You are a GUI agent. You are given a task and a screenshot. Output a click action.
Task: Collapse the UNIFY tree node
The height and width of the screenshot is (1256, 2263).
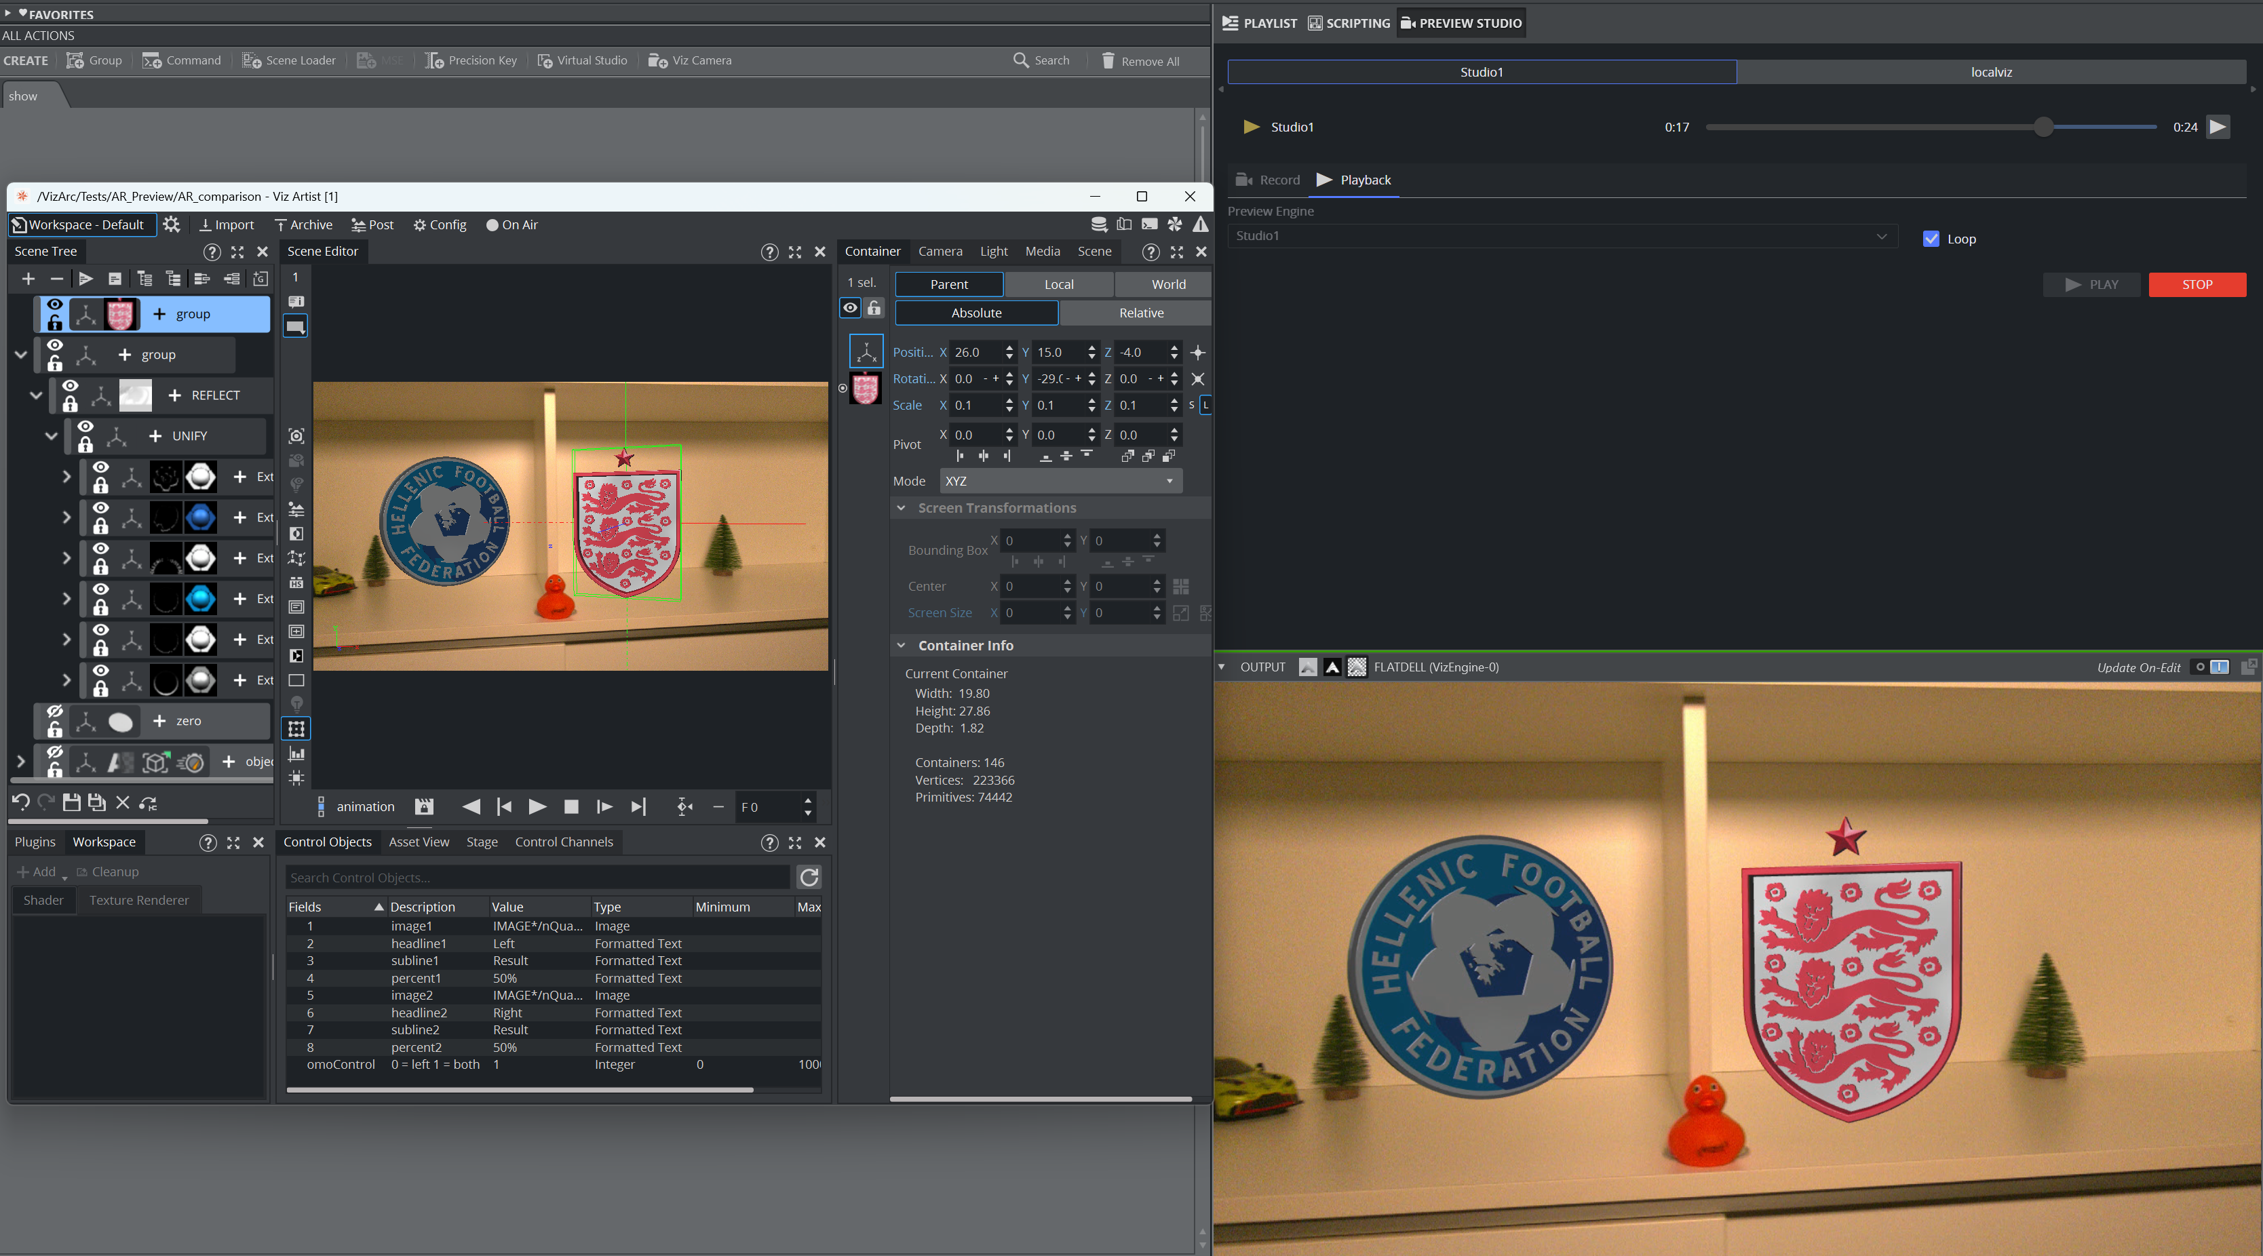pyautogui.click(x=51, y=435)
